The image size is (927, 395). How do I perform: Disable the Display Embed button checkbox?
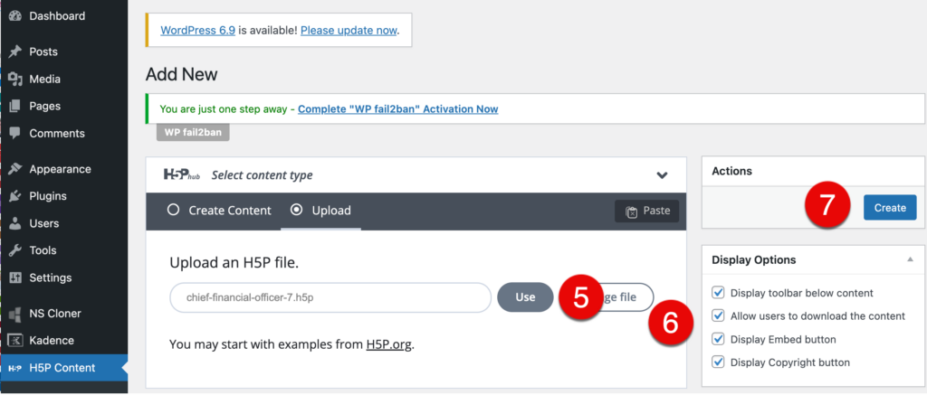click(x=719, y=340)
